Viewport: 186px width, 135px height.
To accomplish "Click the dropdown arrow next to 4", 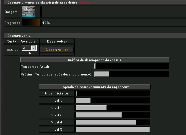I will [x=33, y=48].
